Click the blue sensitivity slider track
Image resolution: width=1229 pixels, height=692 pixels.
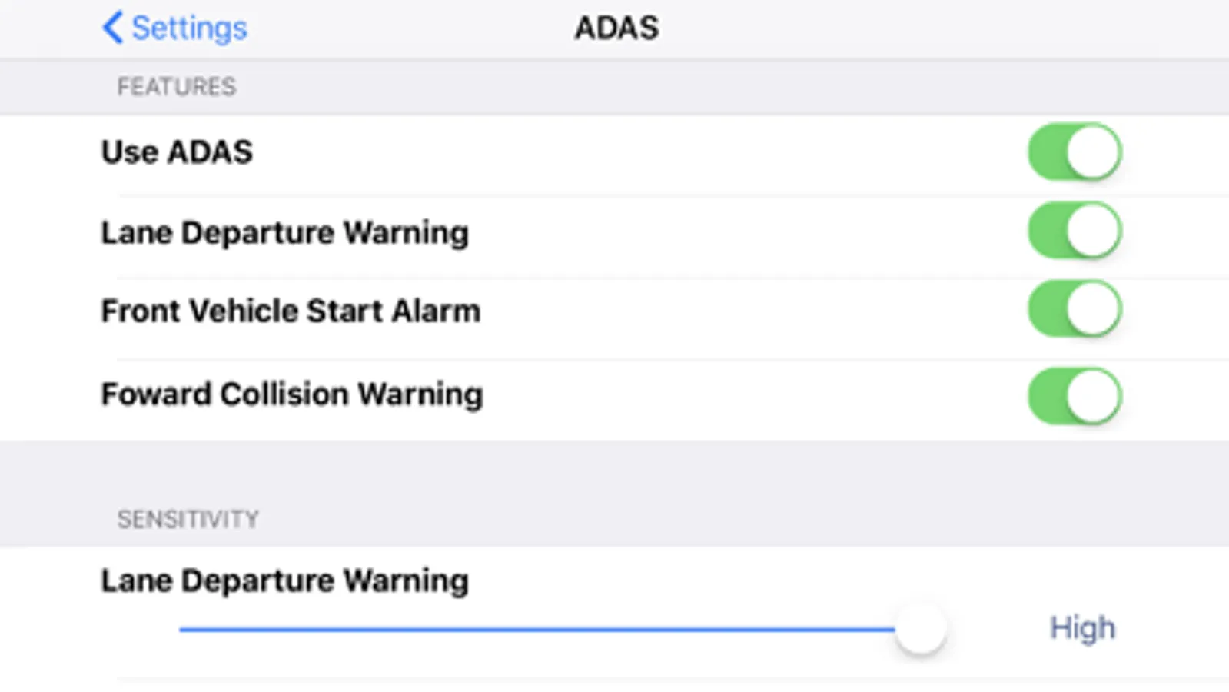point(538,629)
